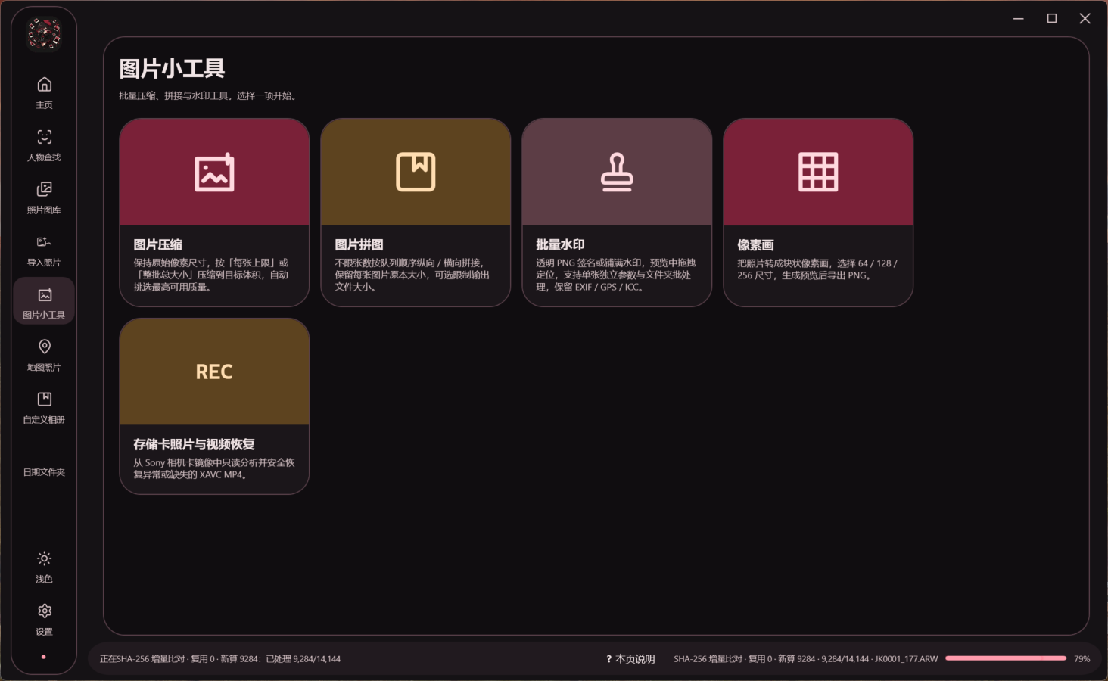The image size is (1108, 681).
Task: Open the 自定义相册 custom album icon
Action: tap(44, 399)
